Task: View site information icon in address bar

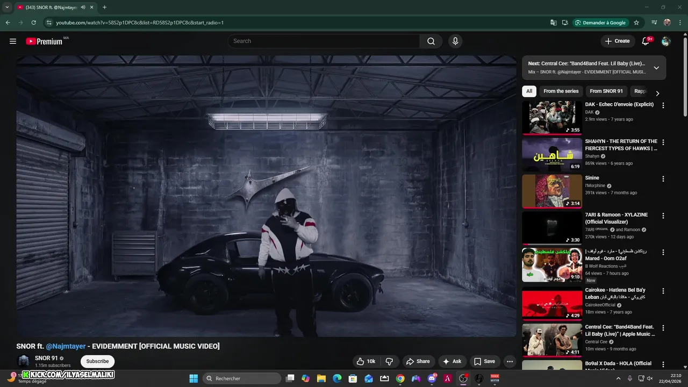Action: (49, 23)
